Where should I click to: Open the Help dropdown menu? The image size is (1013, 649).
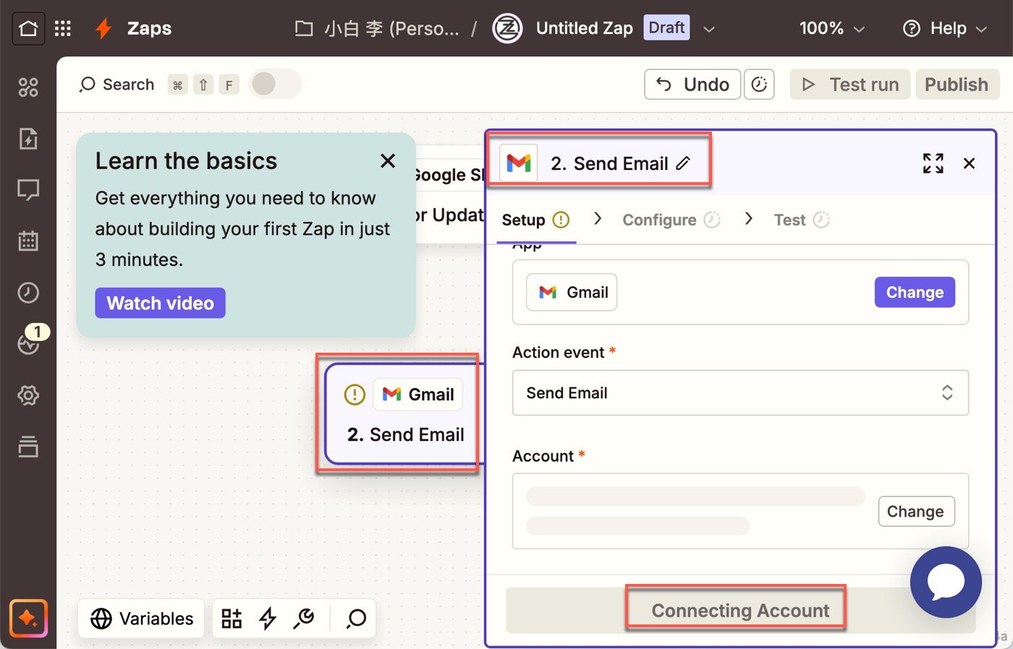tap(945, 28)
